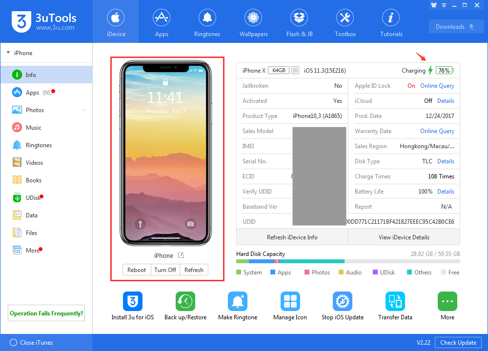Viewport: 488px width, 351px height.
Task: Open Photos in the sidebar
Action: click(x=46, y=110)
